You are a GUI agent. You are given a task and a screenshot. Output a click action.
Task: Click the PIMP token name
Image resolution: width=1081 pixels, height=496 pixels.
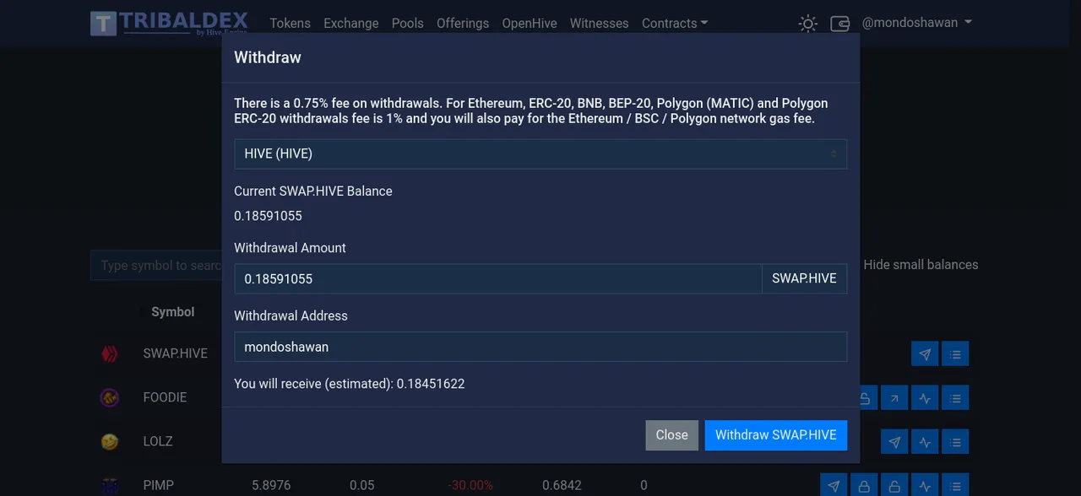[158, 486]
